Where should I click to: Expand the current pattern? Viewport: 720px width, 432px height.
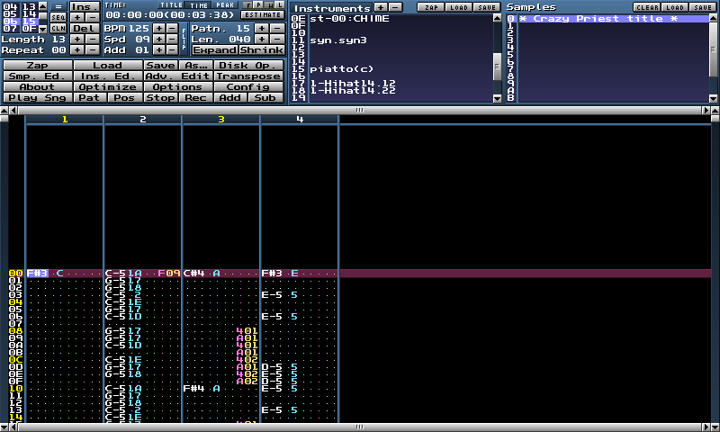click(x=214, y=50)
